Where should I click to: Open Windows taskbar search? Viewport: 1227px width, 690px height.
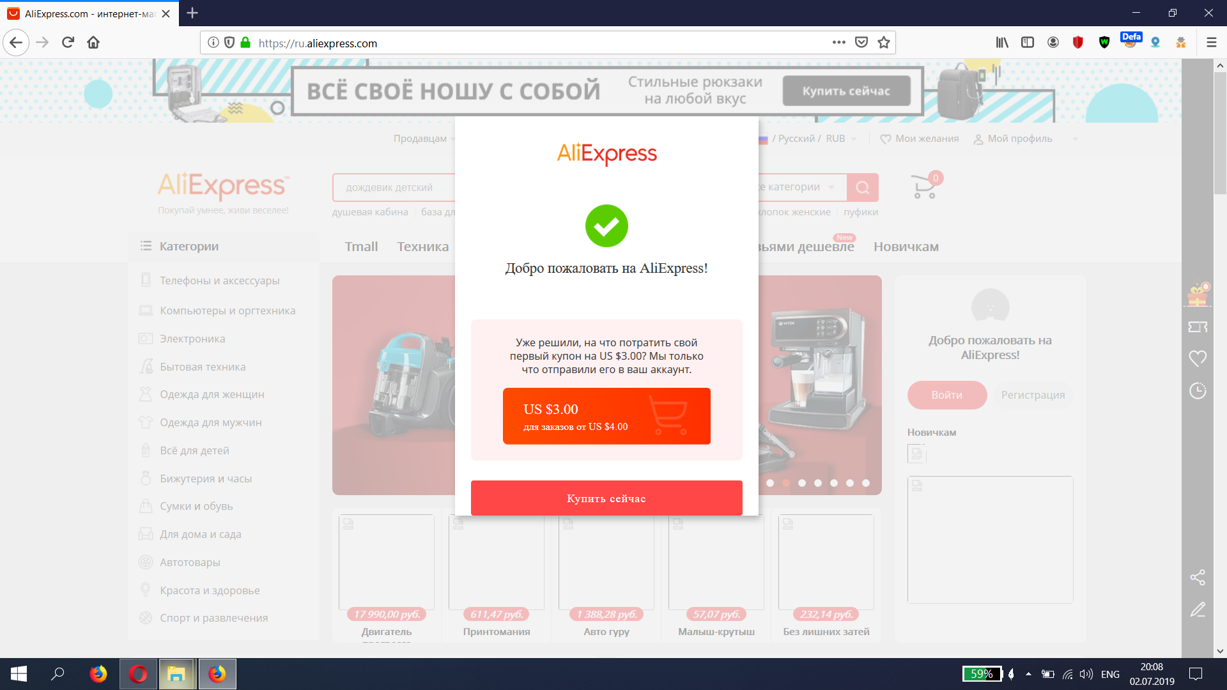[58, 674]
